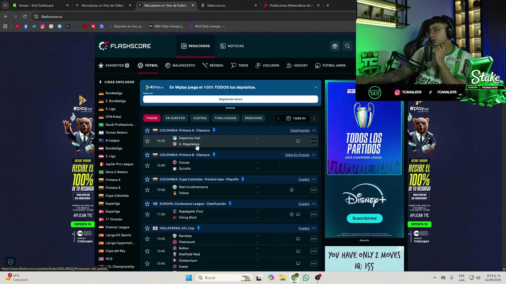Favorite the Barnsley vs Fleetwood star
This screenshot has width=506, height=284.
point(147,239)
